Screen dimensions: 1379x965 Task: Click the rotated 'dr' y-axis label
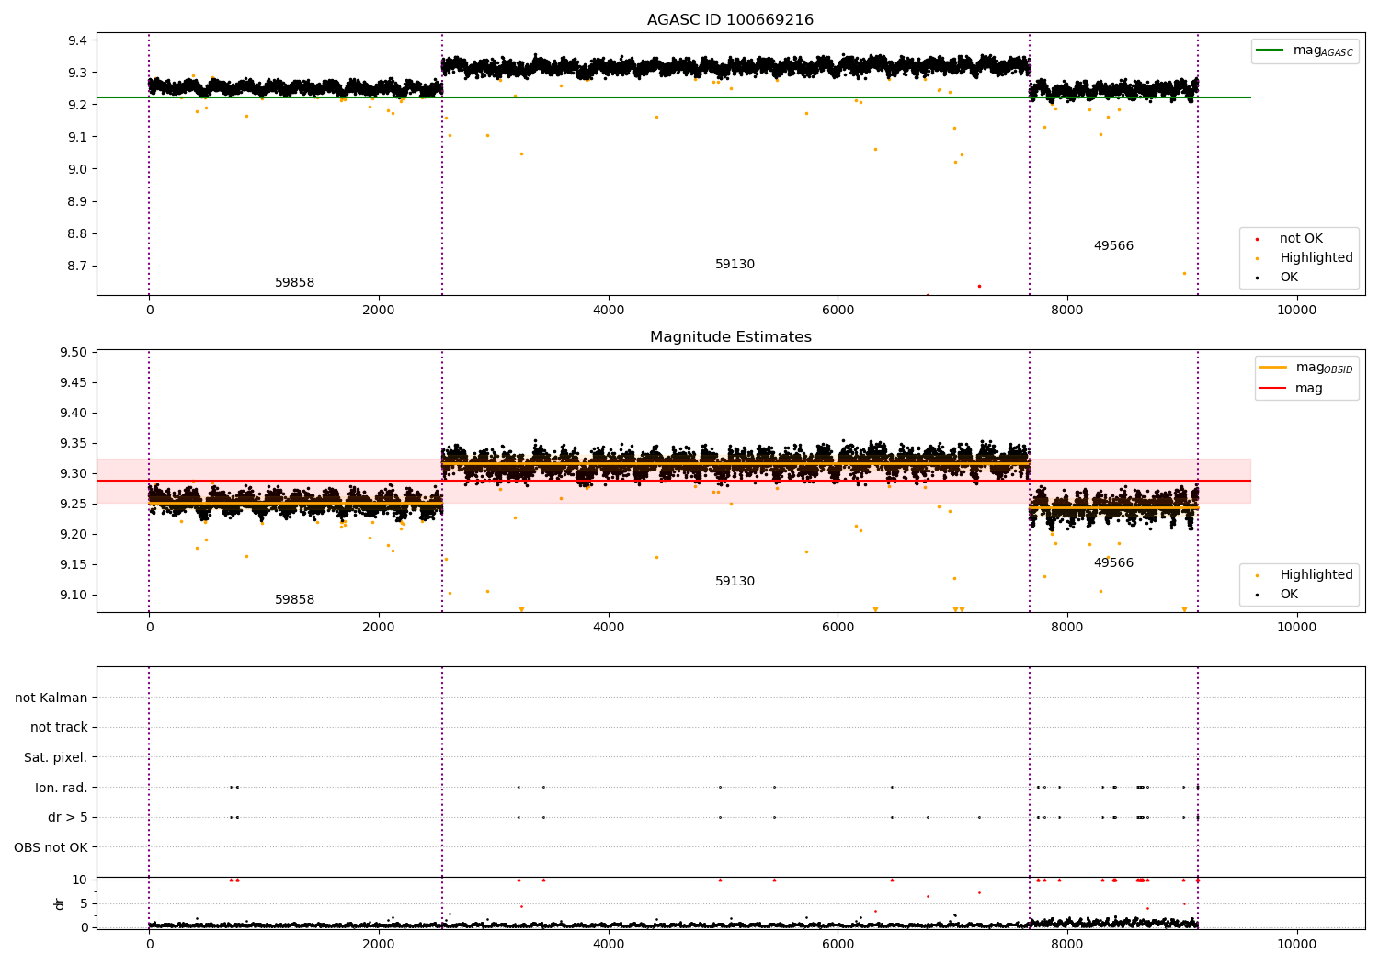coord(60,903)
